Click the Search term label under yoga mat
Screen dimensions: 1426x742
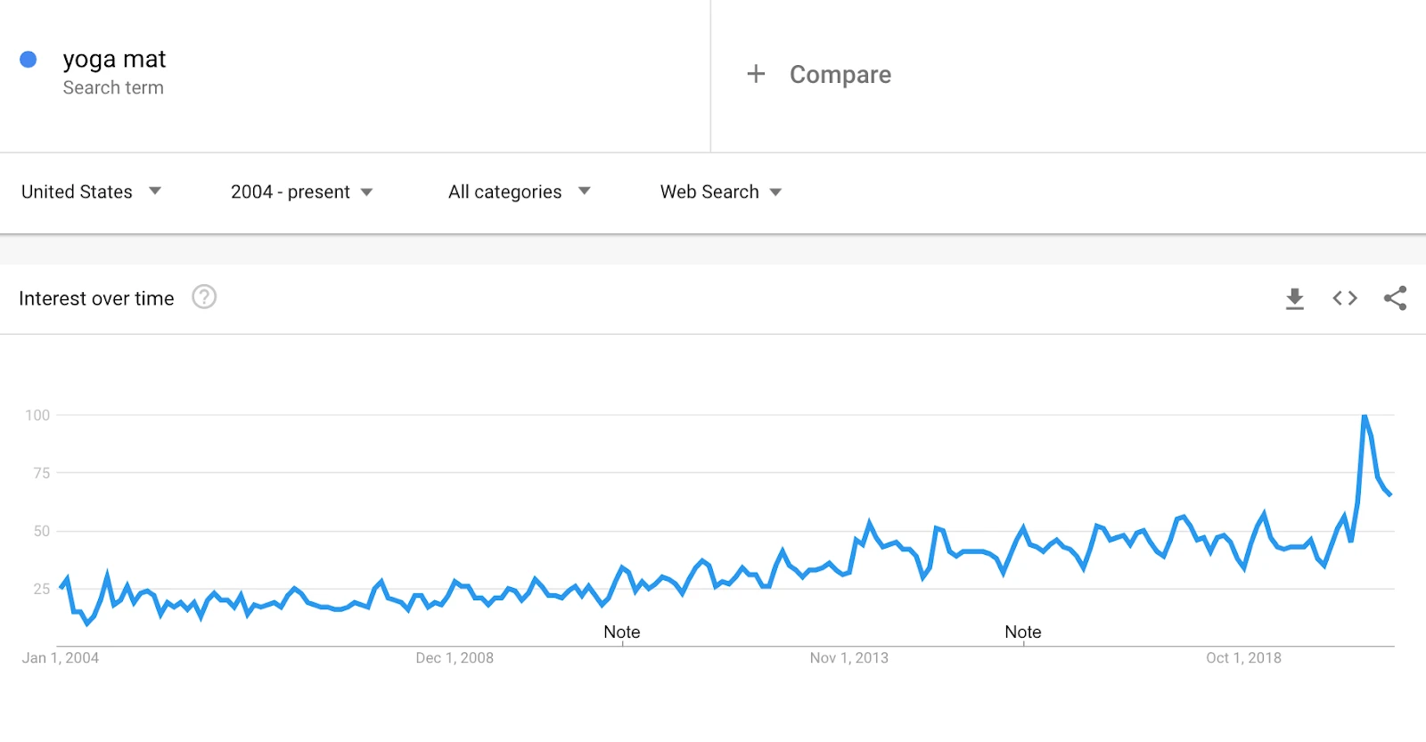coord(113,87)
